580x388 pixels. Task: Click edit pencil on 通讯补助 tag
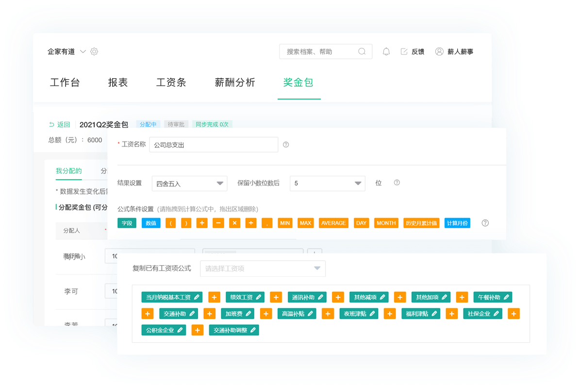[x=321, y=297]
